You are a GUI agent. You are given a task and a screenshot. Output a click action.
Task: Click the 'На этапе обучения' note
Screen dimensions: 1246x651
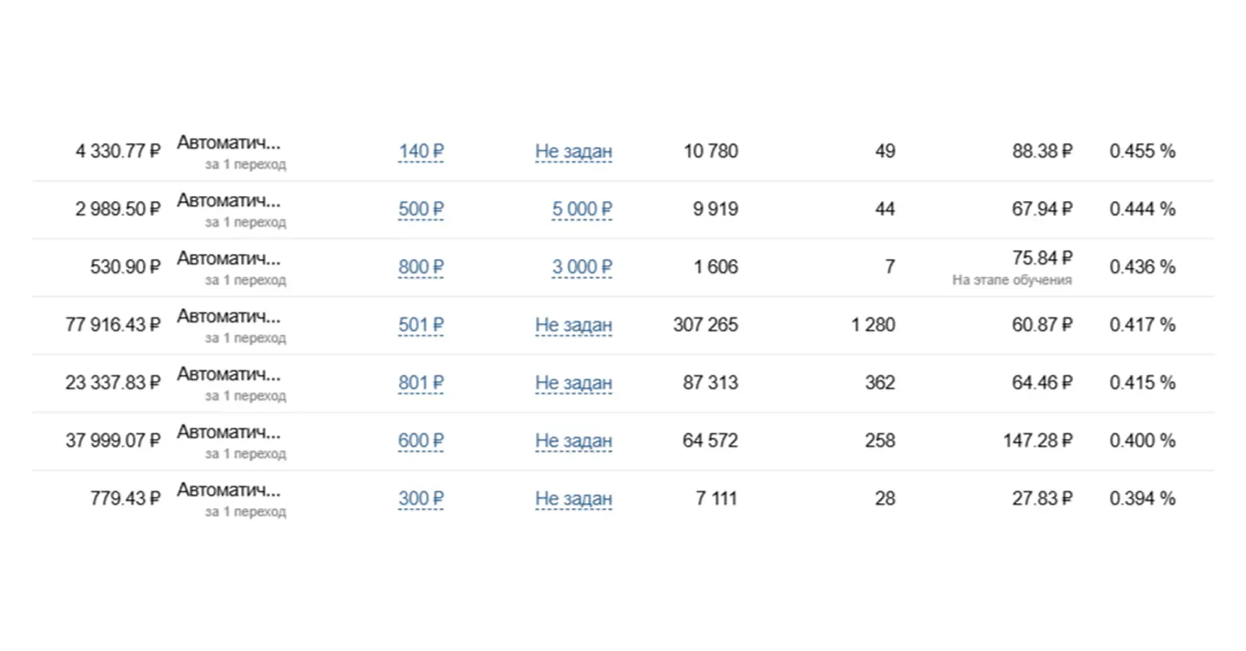click(1012, 281)
